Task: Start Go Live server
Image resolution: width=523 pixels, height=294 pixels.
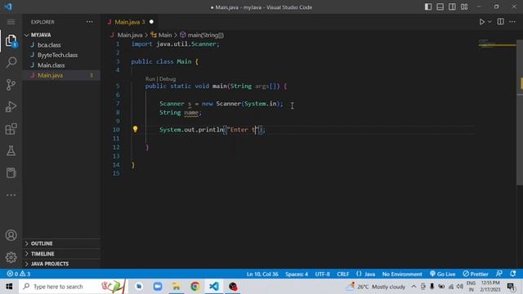Action: [x=443, y=274]
